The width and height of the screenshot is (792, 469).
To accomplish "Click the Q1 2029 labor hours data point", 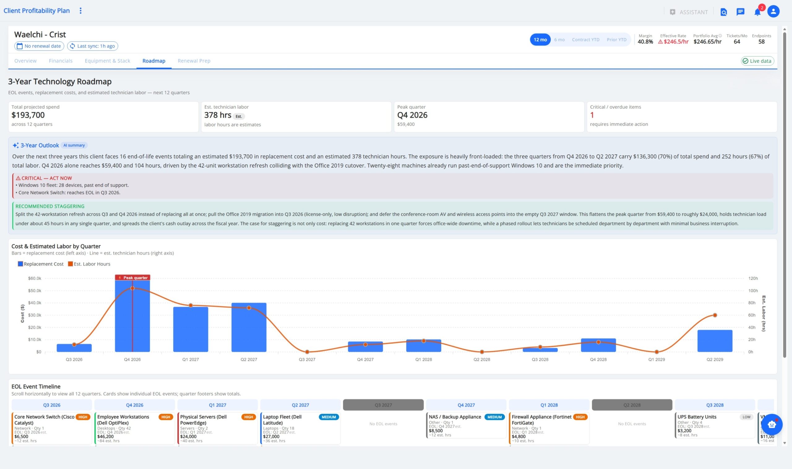I will tap(657, 352).
